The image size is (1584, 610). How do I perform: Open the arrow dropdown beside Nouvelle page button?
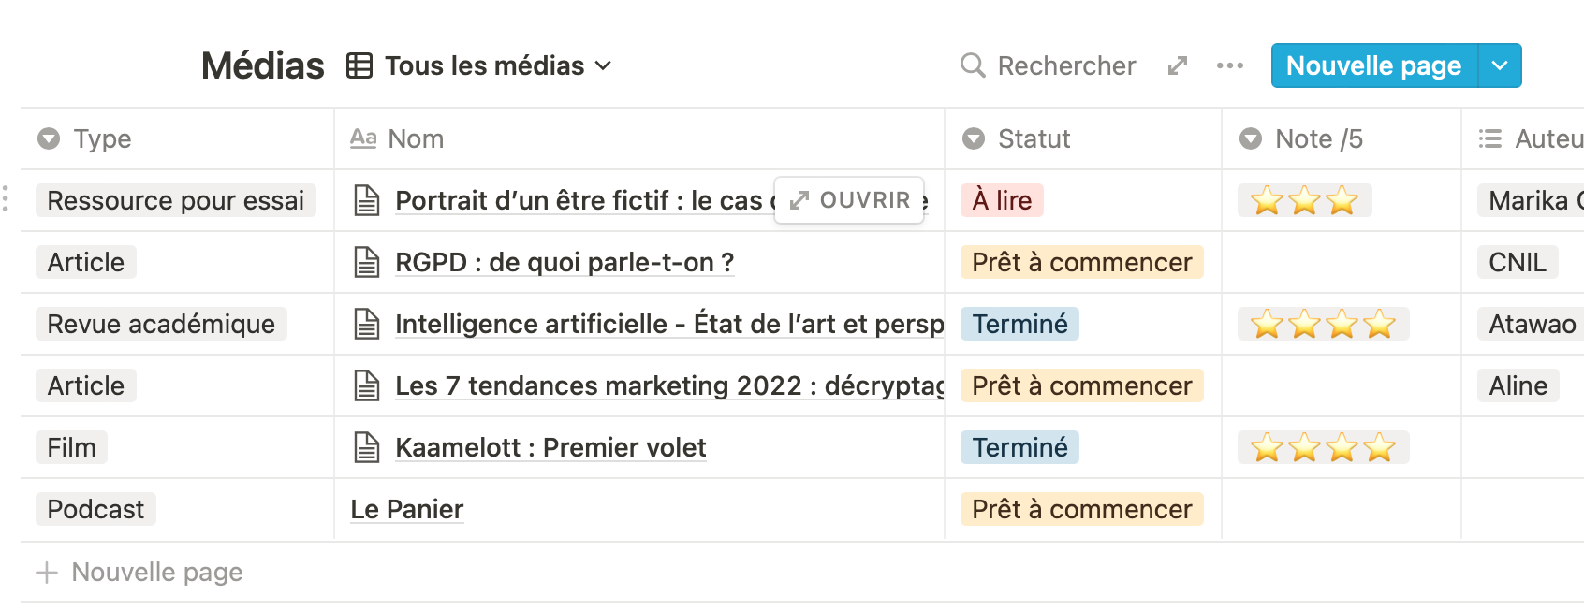1500,65
